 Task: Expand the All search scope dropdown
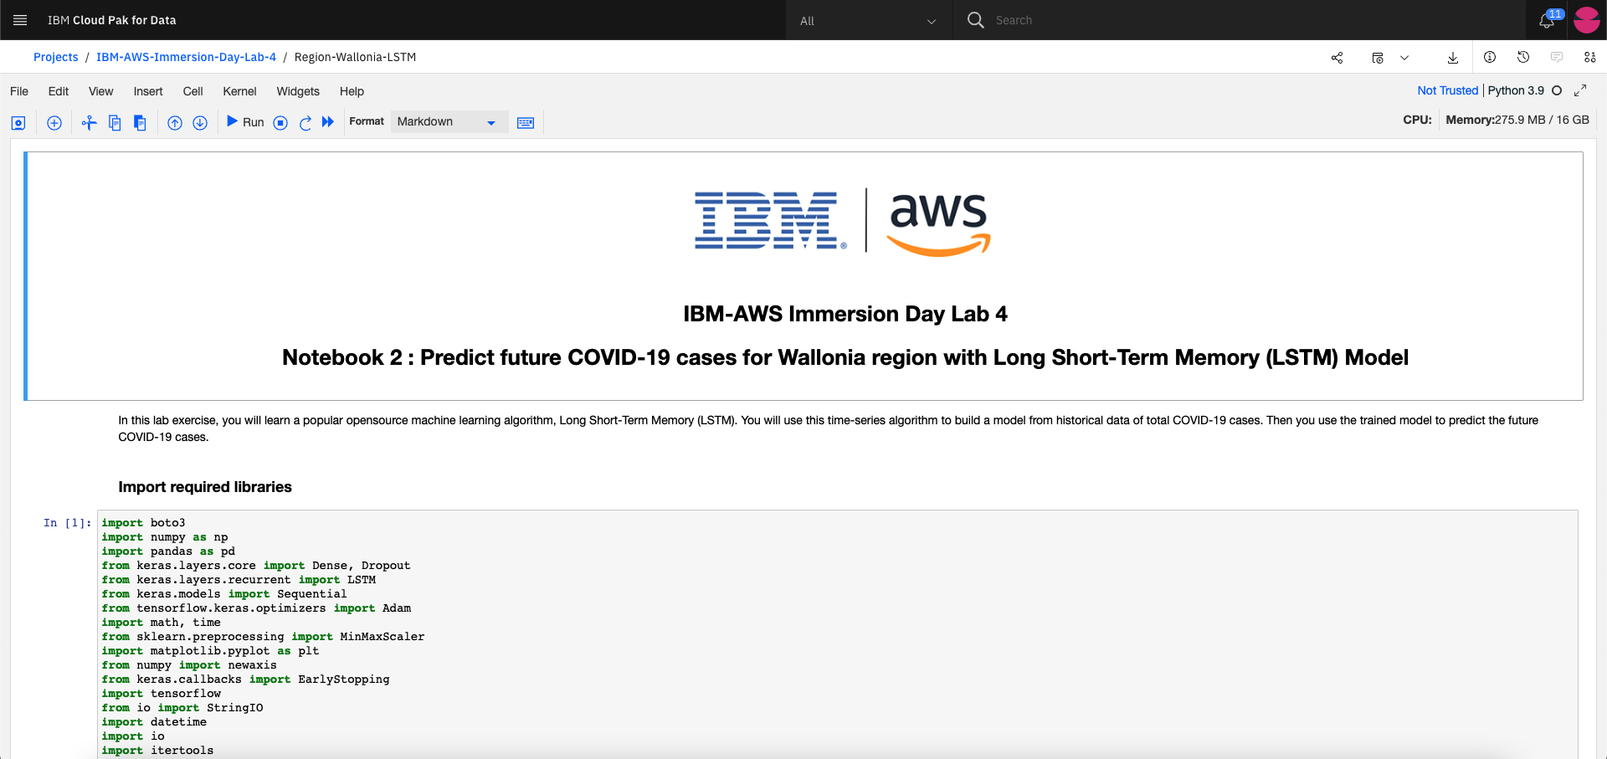869,20
